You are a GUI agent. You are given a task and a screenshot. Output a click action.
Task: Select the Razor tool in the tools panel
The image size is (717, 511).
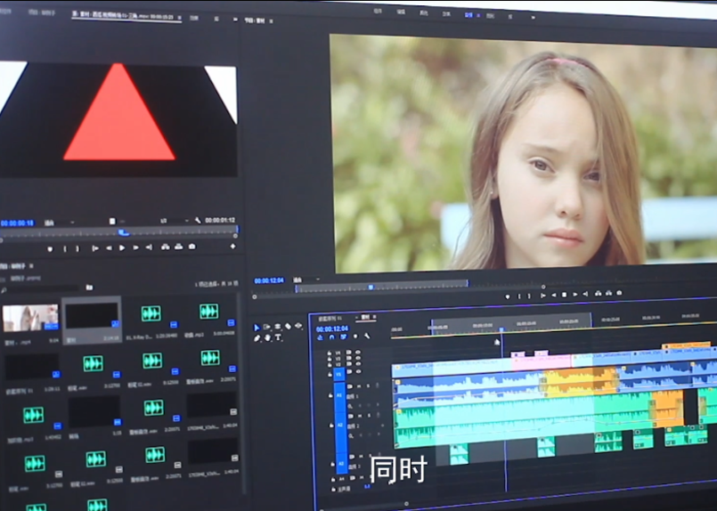(x=288, y=328)
